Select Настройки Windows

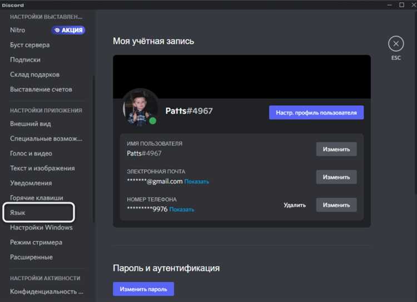(41, 227)
